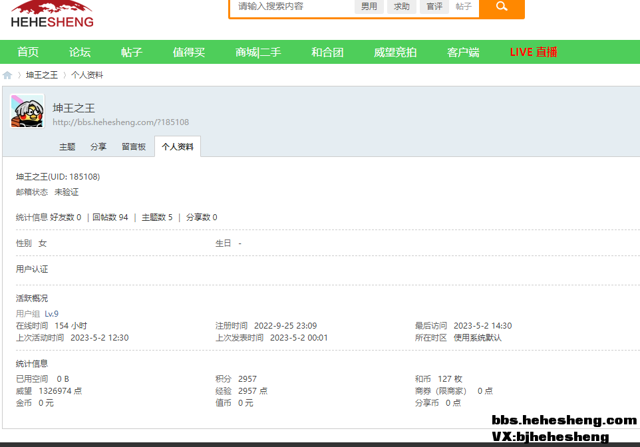
Task: Click the orange search magnifier button
Action: (x=502, y=7)
